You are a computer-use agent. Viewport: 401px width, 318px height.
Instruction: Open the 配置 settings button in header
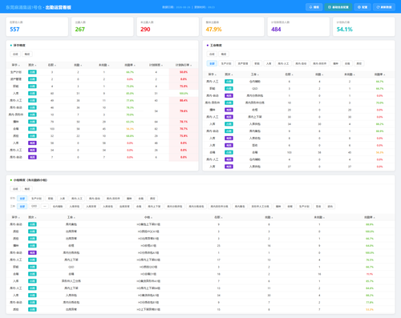(x=363, y=7)
